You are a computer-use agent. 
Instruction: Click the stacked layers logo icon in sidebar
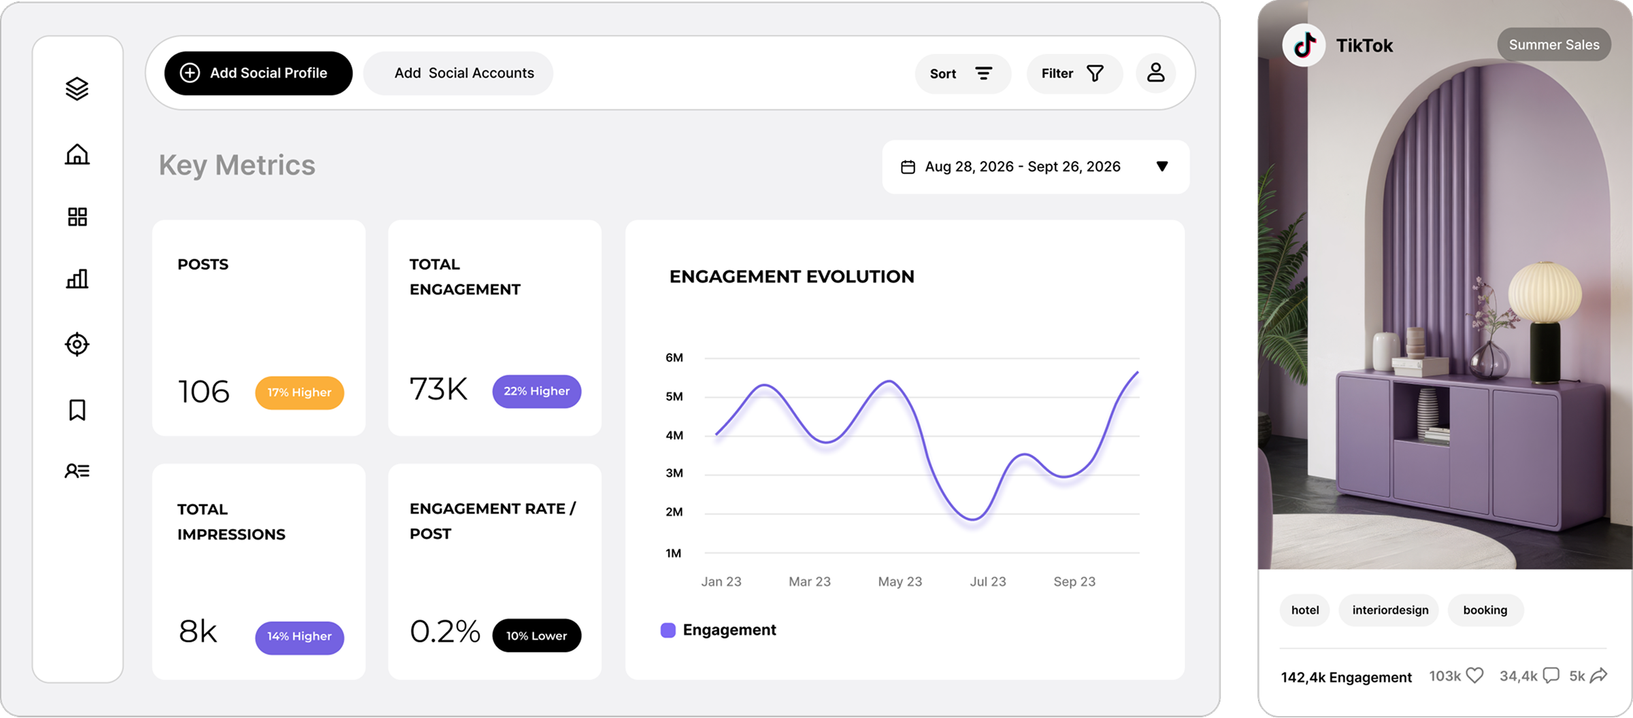77,88
